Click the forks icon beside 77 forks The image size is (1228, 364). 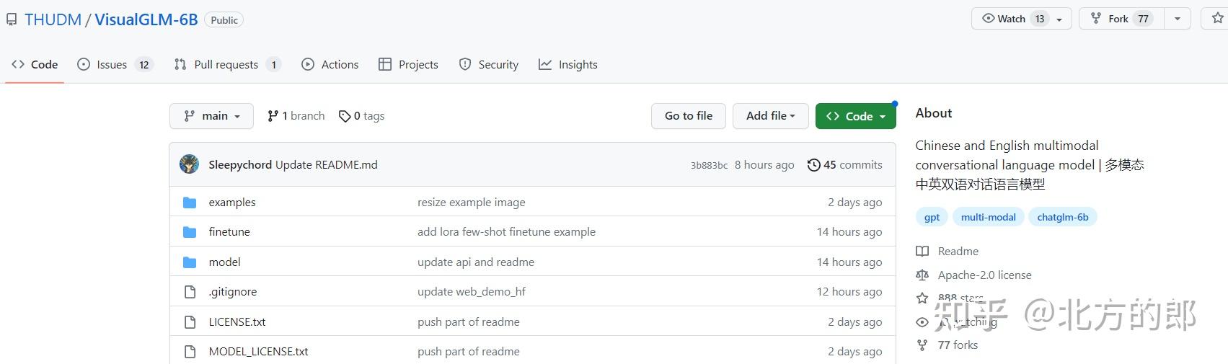[x=922, y=345]
